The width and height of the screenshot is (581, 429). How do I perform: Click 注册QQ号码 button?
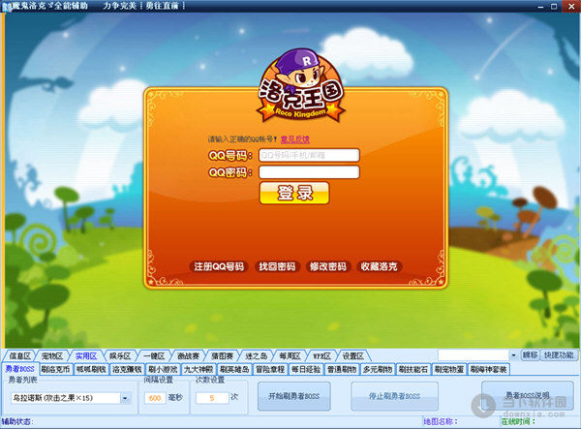pos(219,266)
